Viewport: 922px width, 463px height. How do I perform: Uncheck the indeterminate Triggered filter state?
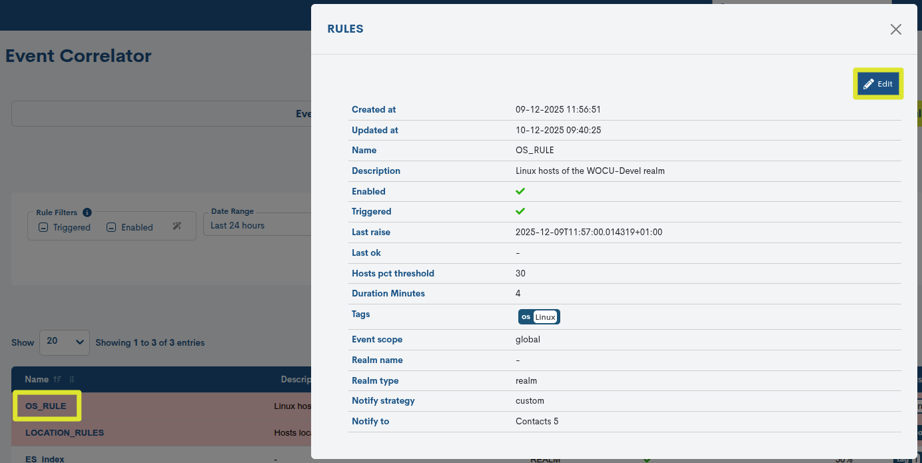[43, 227]
